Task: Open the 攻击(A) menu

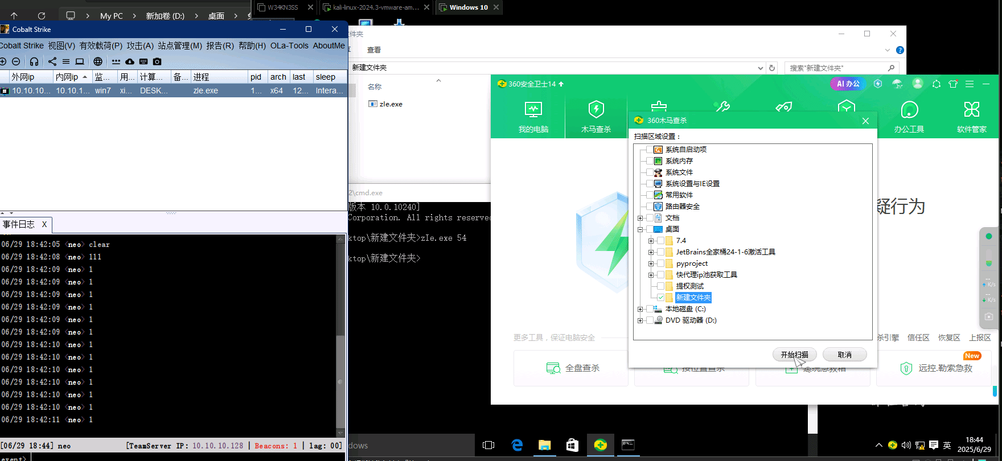Action: pyautogui.click(x=140, y=46)
